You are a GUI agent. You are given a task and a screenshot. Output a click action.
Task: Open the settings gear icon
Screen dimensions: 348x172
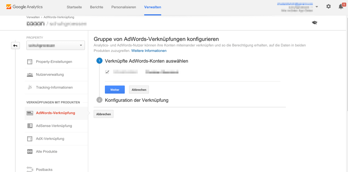(x=328, y=6)
